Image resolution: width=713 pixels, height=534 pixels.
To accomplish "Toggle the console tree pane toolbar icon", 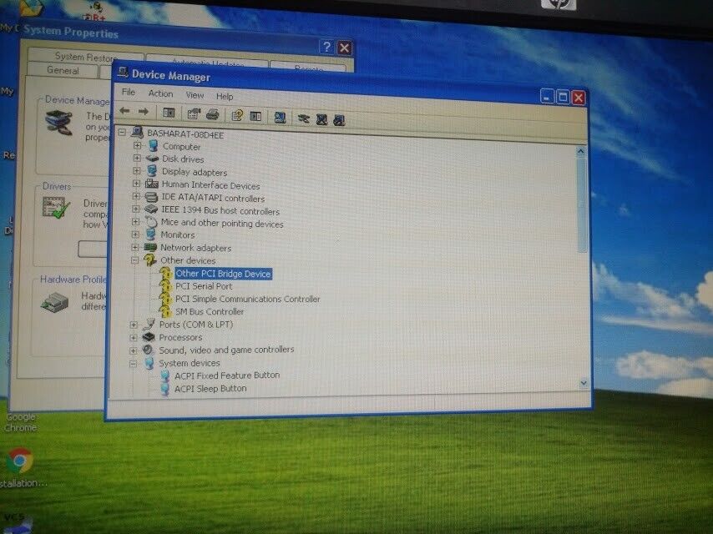I will (169, 113).
